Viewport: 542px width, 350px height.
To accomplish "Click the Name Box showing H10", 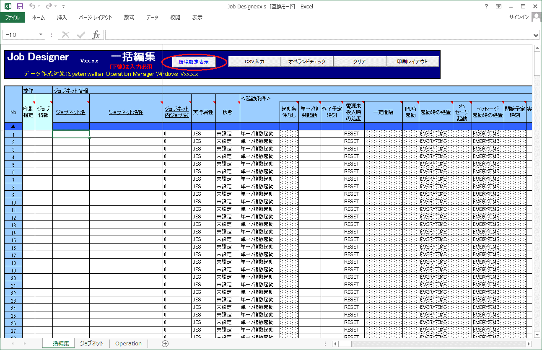I will click(20, 35).
